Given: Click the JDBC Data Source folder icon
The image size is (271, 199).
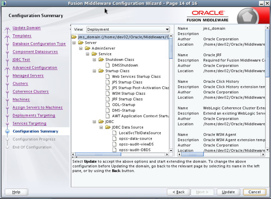Looking at the screenshot, I should (108, 127).
